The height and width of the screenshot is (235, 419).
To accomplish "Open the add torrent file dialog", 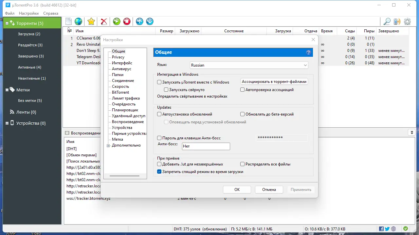I will (68, 21).
